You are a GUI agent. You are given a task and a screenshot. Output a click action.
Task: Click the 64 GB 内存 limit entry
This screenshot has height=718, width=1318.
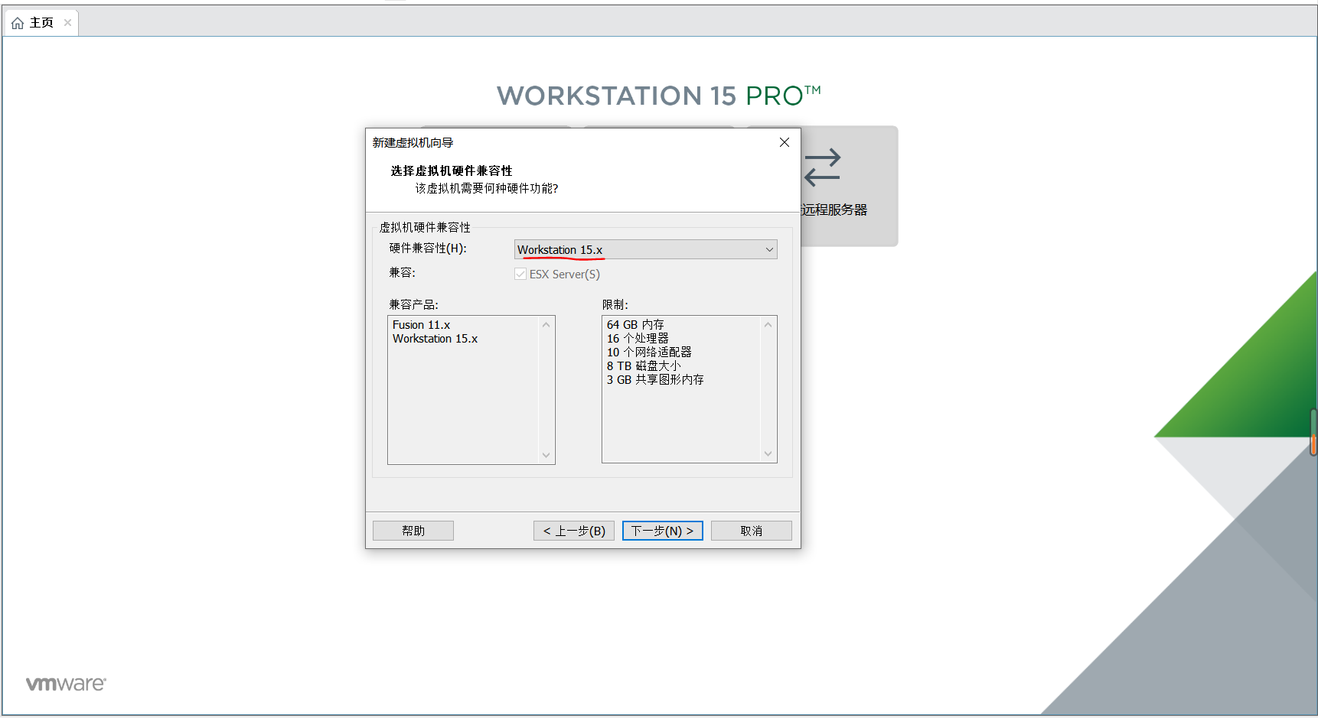click(635, 325)
